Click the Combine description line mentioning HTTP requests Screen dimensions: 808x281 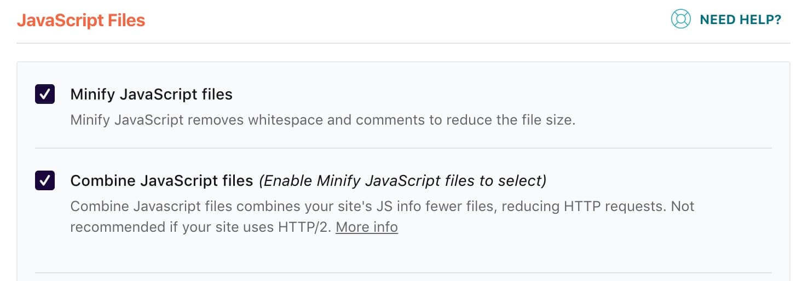click(382, 207)
